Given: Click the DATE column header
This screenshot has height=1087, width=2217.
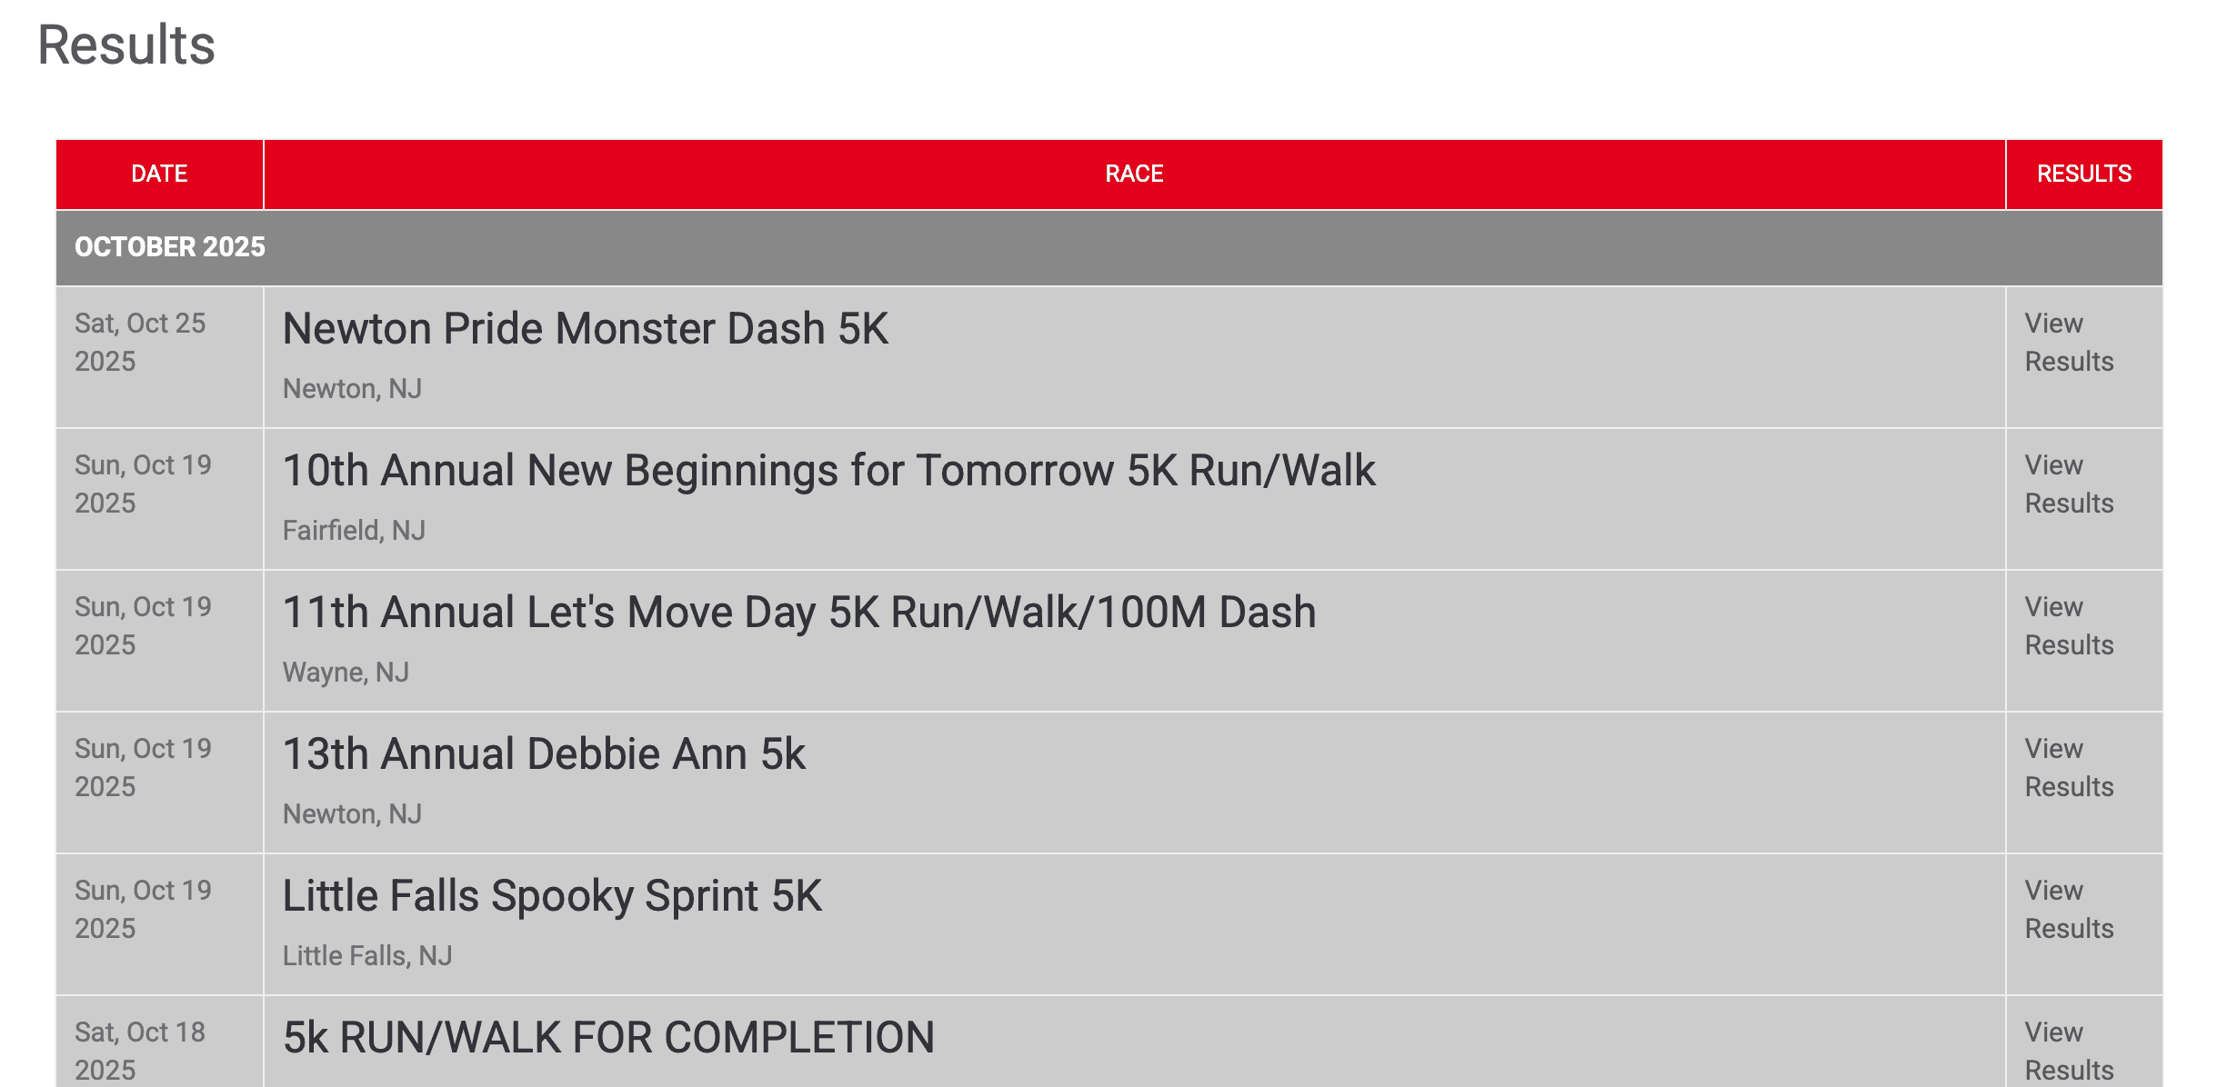Looking at the screenshot, I should 159,174.
